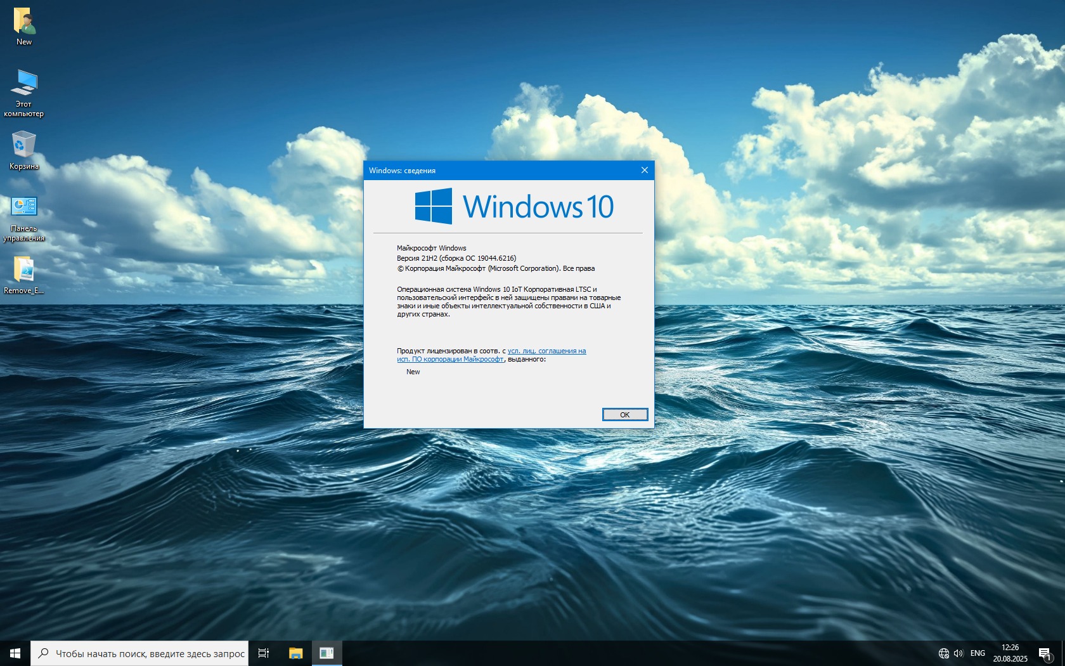
Task: Close the Windows: сведения dialog
Action: [644, 170]
